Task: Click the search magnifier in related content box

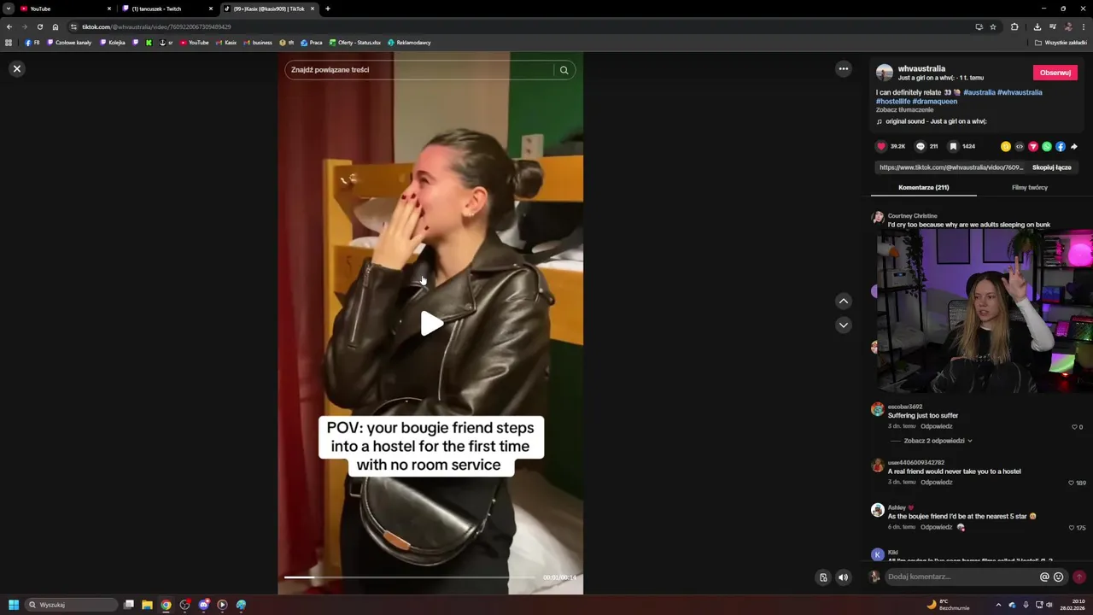Action: tap(564, 70)
